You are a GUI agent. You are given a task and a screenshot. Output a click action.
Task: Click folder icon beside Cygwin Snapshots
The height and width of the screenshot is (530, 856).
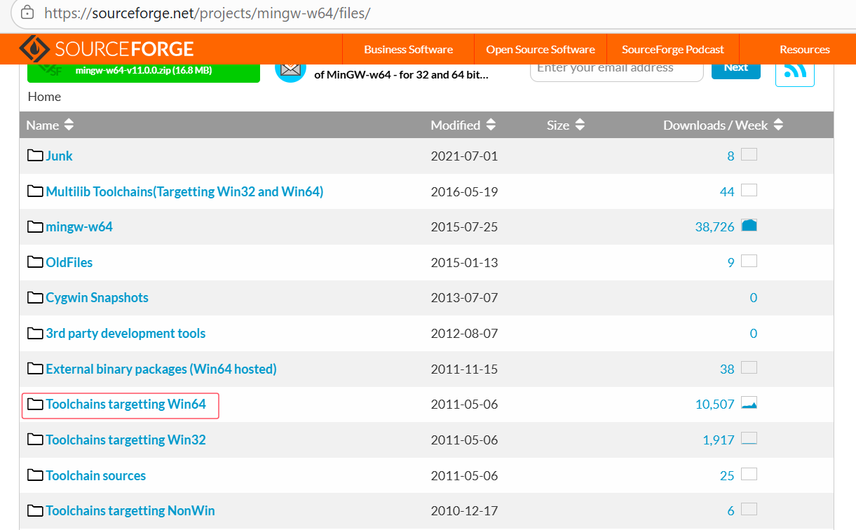[x=35, y=297]
